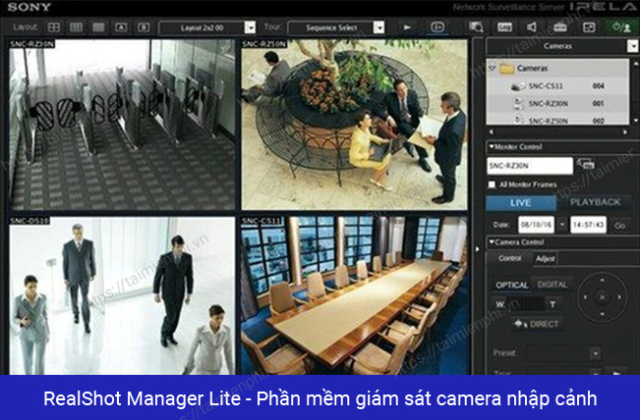Viewport: 640px width, 420px height.
Task: Click the T tele zoom button
Action: tap(553, 304)
